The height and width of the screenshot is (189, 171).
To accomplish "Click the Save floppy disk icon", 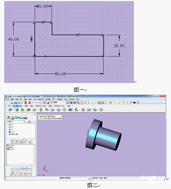I will [x=15, y=102].
